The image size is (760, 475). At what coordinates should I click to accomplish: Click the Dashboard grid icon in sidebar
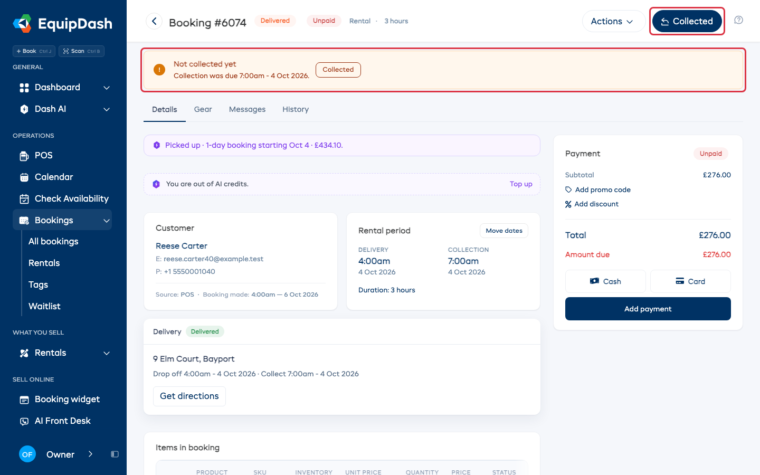click(x=24, y=88)
